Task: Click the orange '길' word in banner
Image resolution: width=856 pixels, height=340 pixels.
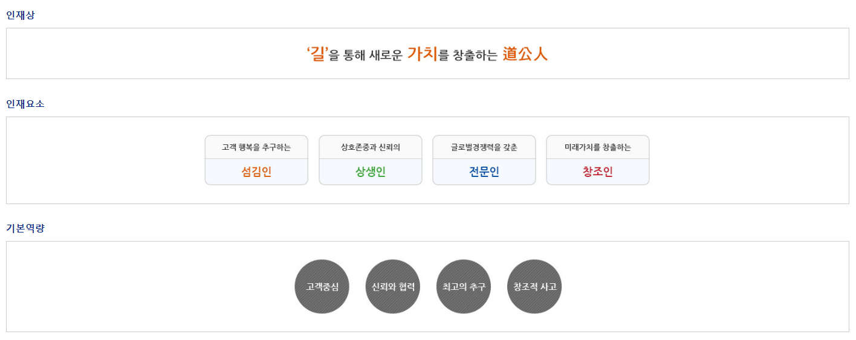Action: (x=317, y=54)
